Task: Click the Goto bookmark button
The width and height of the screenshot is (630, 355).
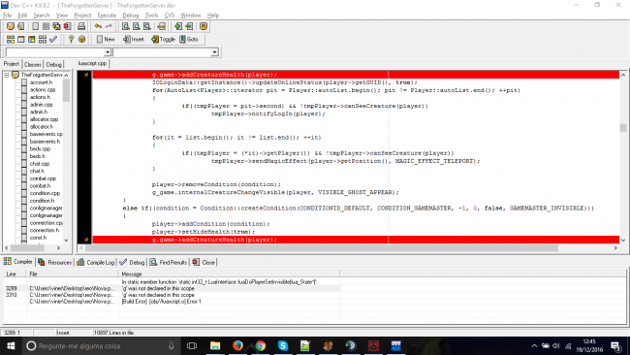Action: coord(189,39)
